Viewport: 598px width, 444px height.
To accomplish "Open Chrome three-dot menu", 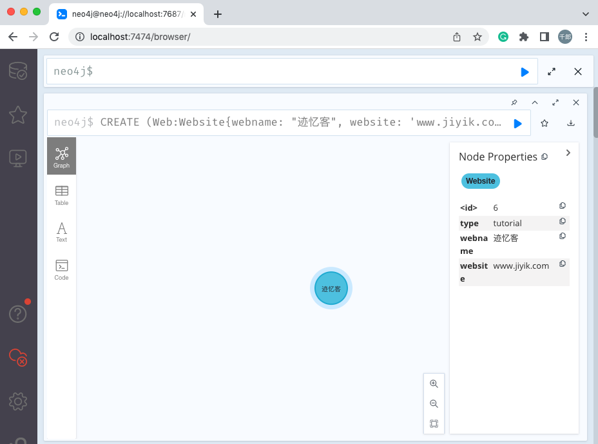I will coord(586,37).
